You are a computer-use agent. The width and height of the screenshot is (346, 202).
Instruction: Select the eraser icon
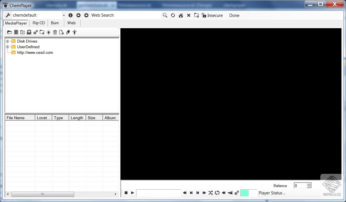coord(68,32)
